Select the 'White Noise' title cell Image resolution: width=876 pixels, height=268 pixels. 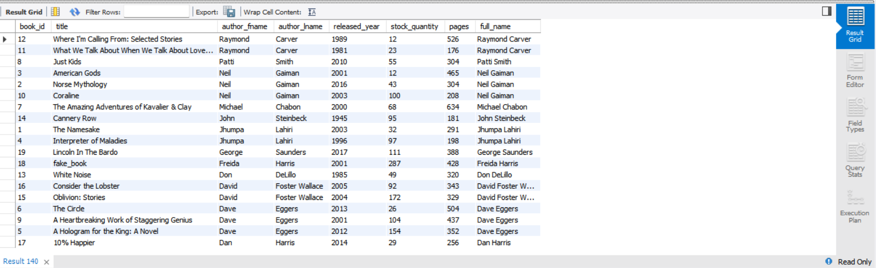(x=134, y=175)
